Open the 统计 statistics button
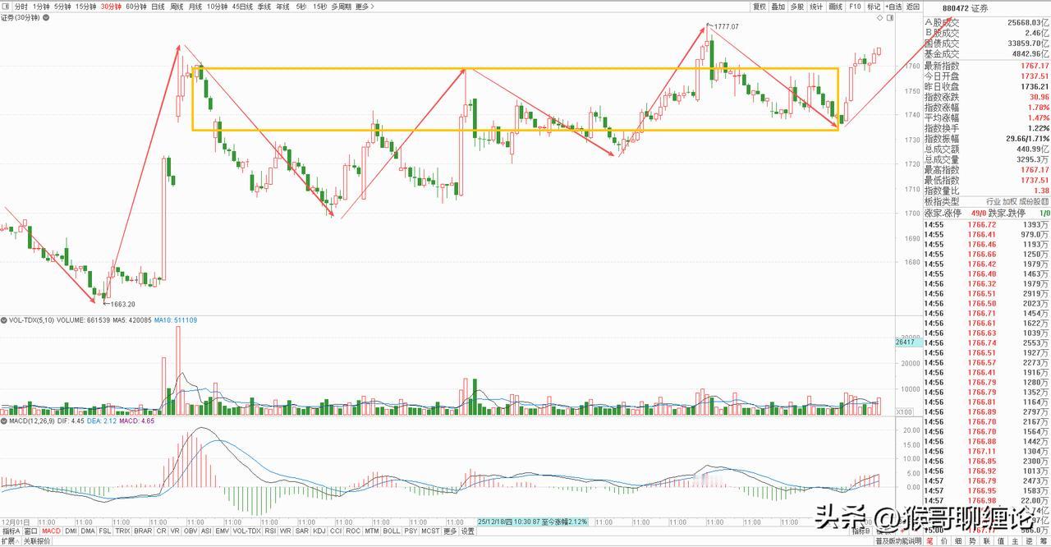The image size is (1051, 547). (x=816, y=6)
